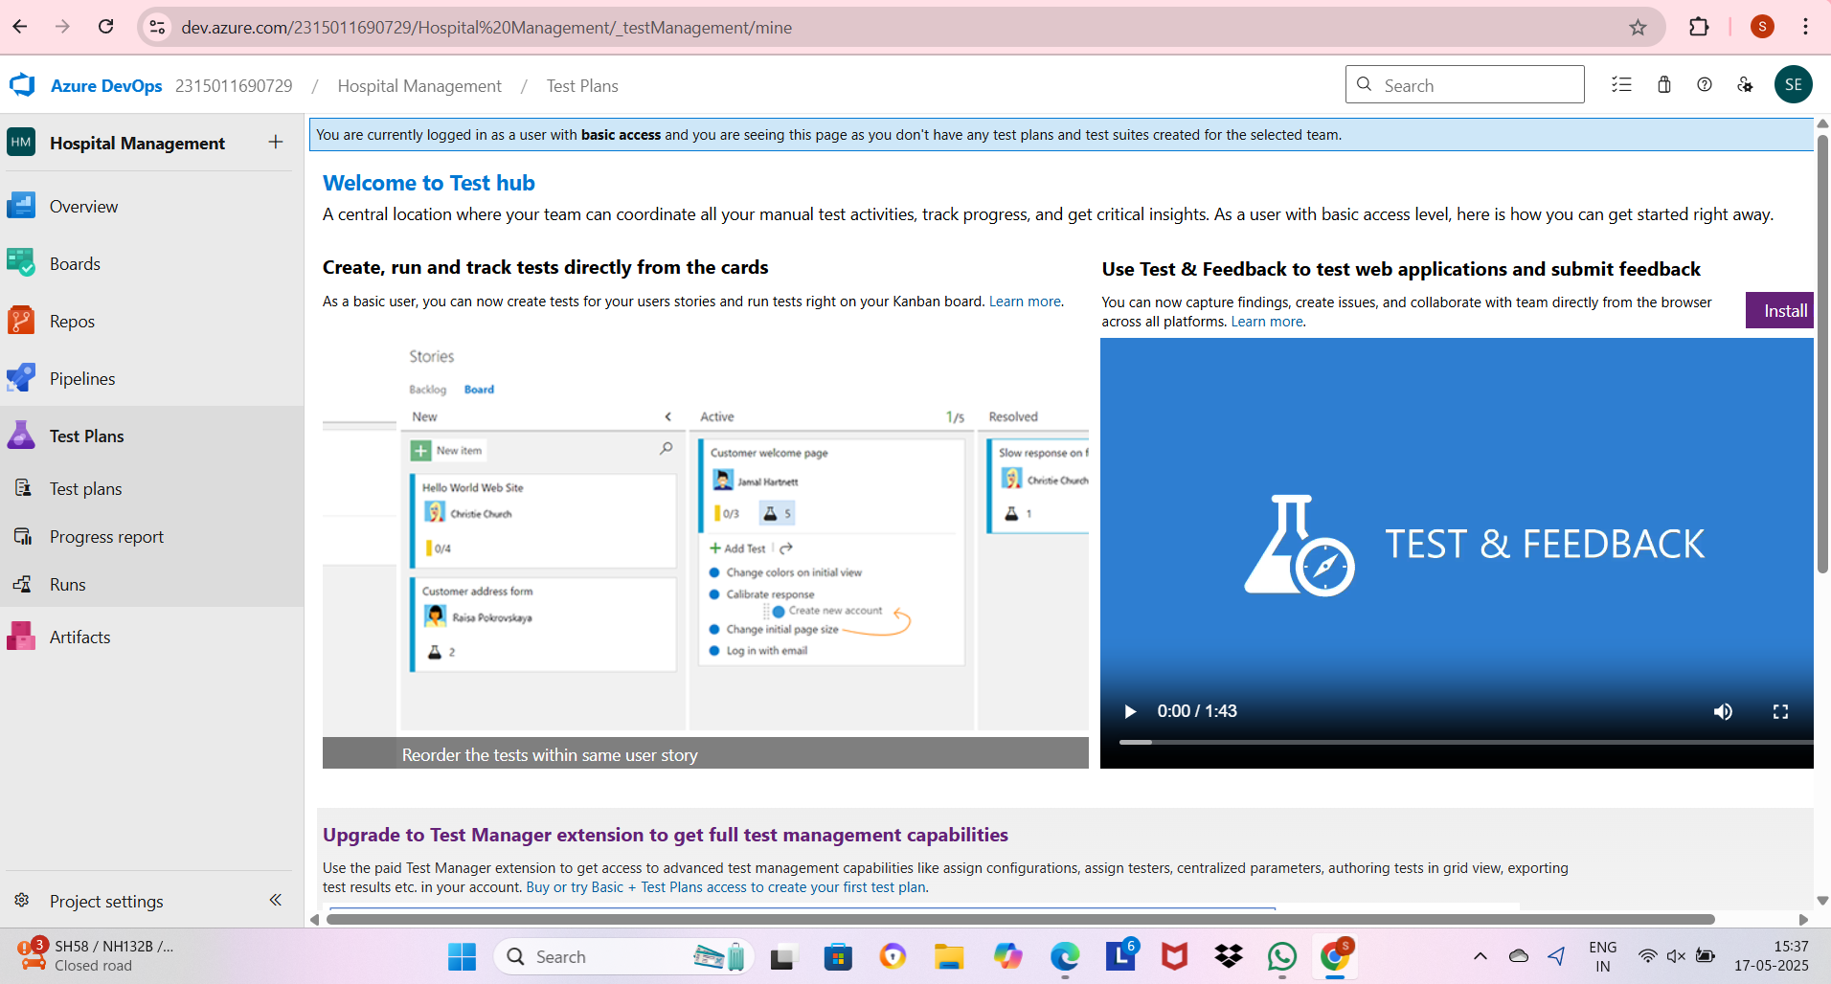
Task: Click the Azure DevOps logo icon
Action: [22, 85]
